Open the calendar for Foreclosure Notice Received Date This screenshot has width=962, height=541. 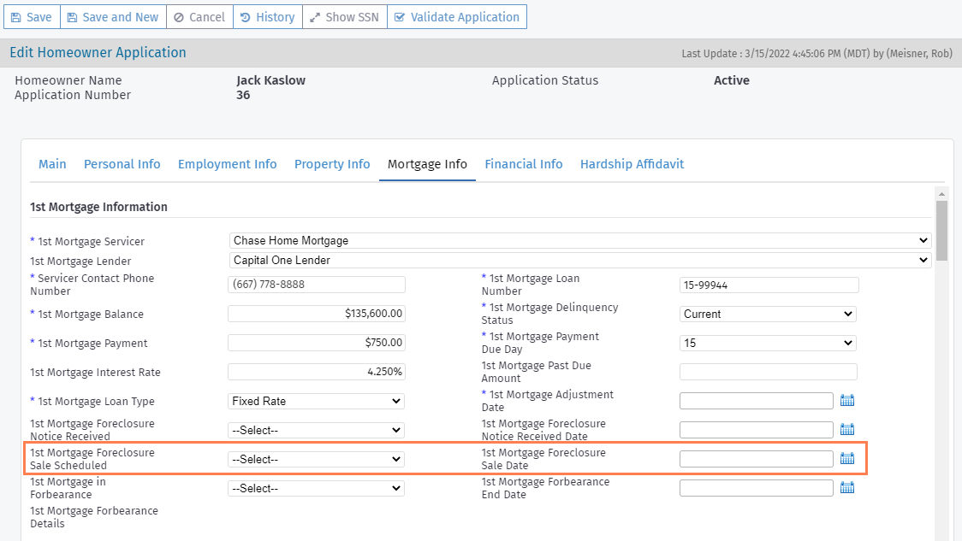pos(847,429)
